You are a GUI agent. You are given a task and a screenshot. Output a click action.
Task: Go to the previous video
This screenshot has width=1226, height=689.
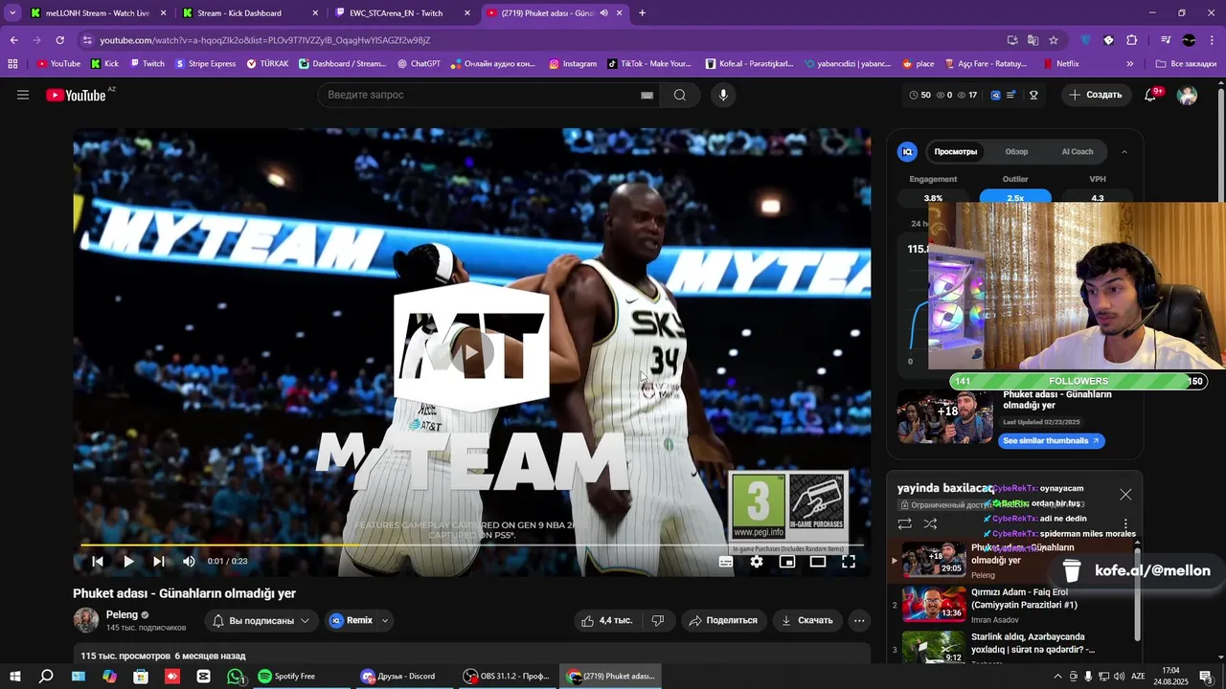click(97, 562)
